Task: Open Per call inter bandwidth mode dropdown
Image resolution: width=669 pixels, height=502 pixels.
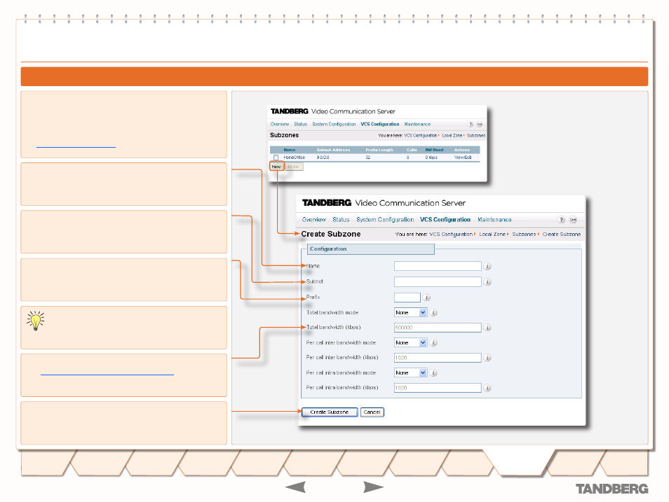Action: (x=410, y=342)
